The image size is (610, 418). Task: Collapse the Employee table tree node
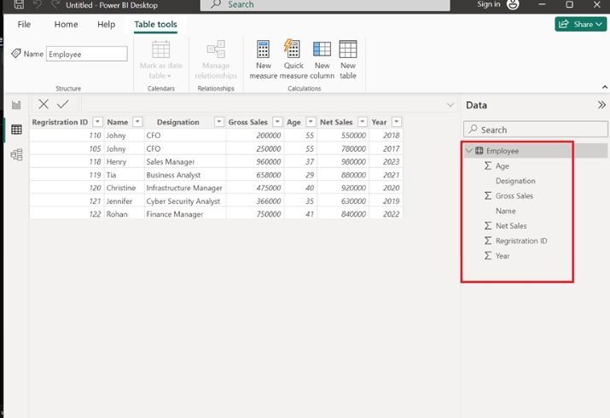(469, 151)
